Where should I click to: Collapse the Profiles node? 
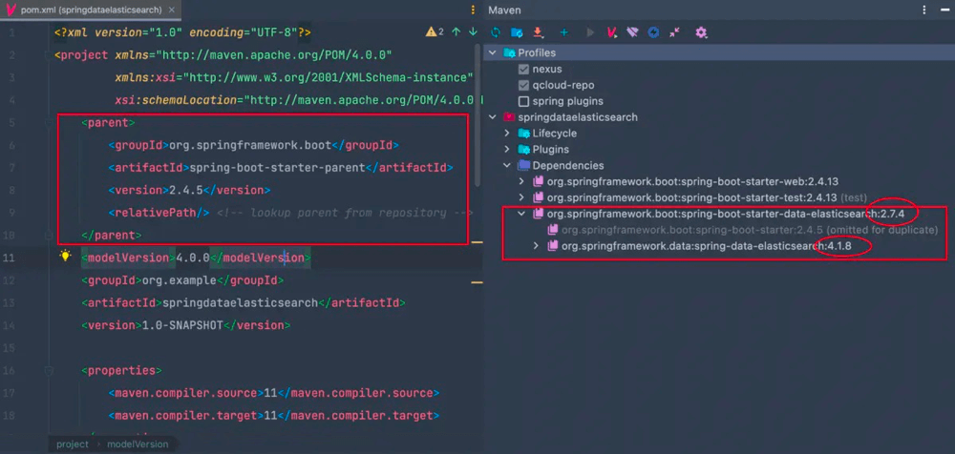click(494, 53)
